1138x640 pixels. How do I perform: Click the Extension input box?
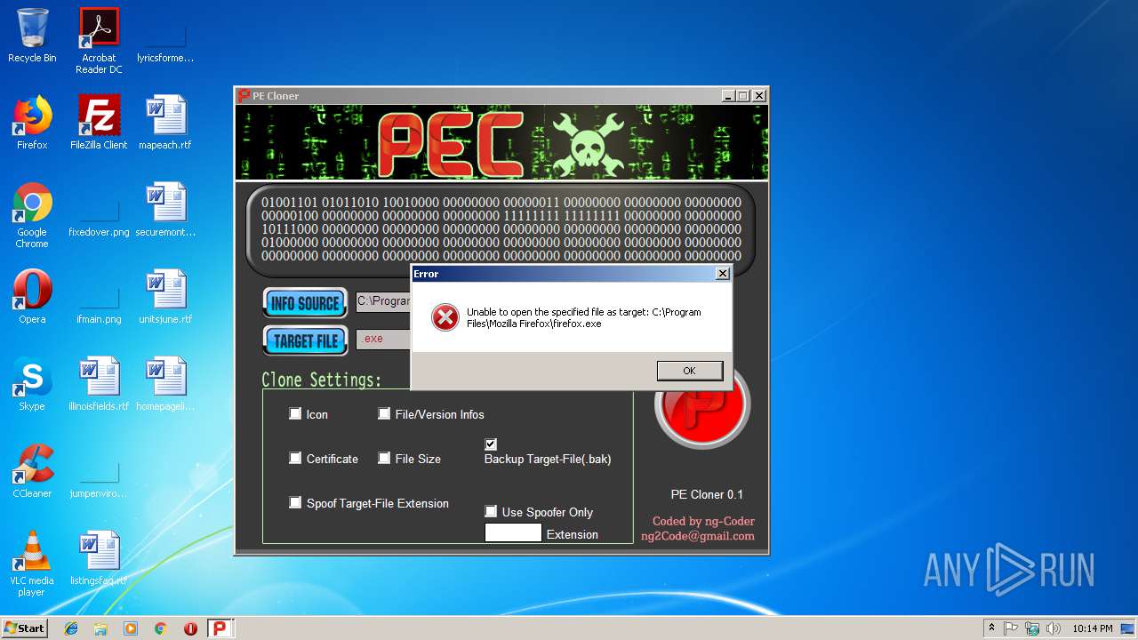[513, 532]
